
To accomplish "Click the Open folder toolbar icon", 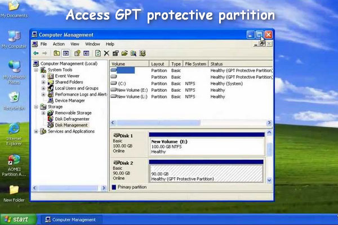I will (124, 53).
